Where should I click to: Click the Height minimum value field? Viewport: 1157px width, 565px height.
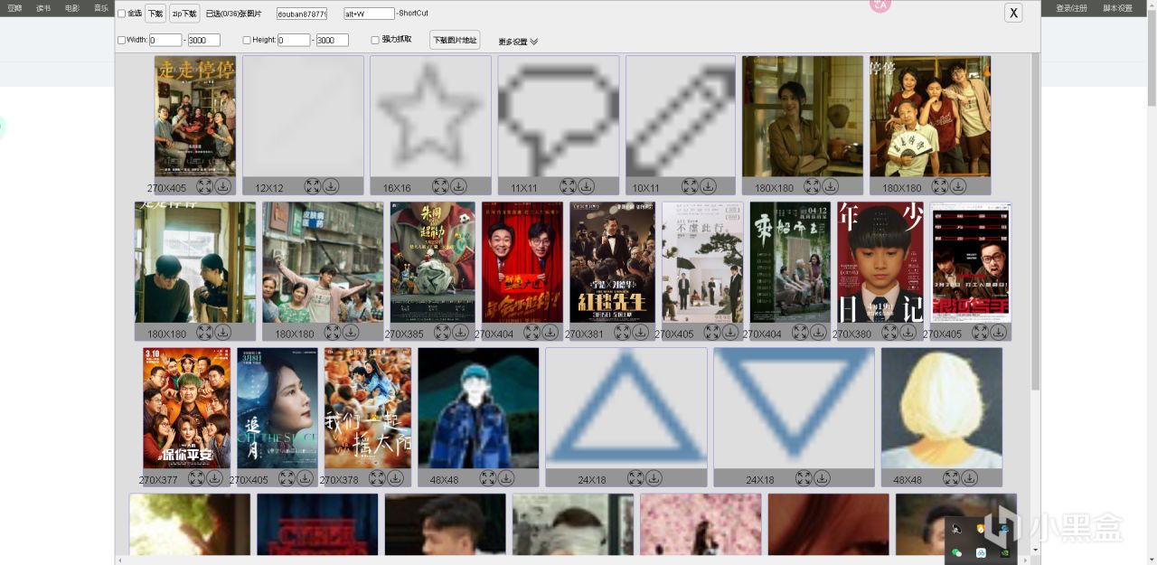coord(294,41)
